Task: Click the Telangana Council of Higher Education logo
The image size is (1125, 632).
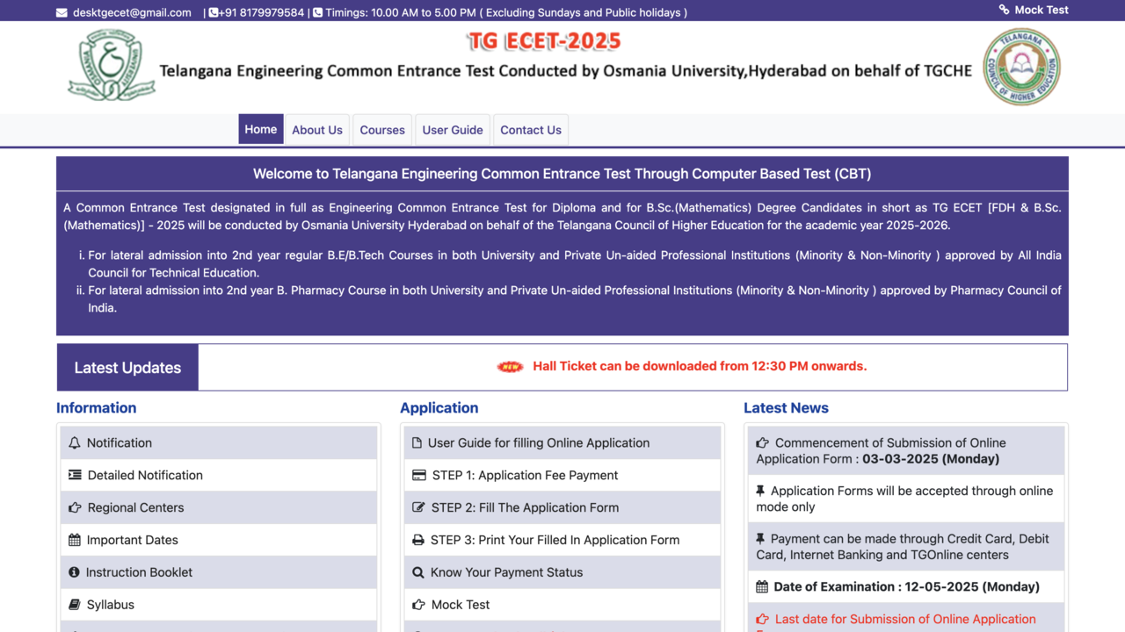Action: click(x=1021, y=67)
